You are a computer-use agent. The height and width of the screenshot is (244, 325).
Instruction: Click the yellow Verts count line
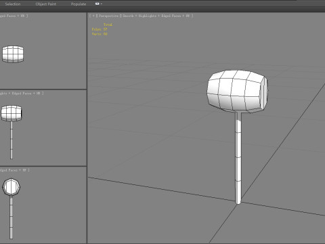pos(100,34)
